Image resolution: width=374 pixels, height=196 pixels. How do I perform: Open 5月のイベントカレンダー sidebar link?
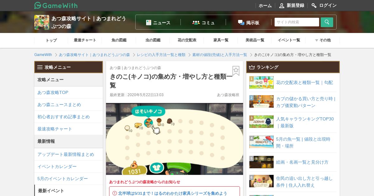69,179
